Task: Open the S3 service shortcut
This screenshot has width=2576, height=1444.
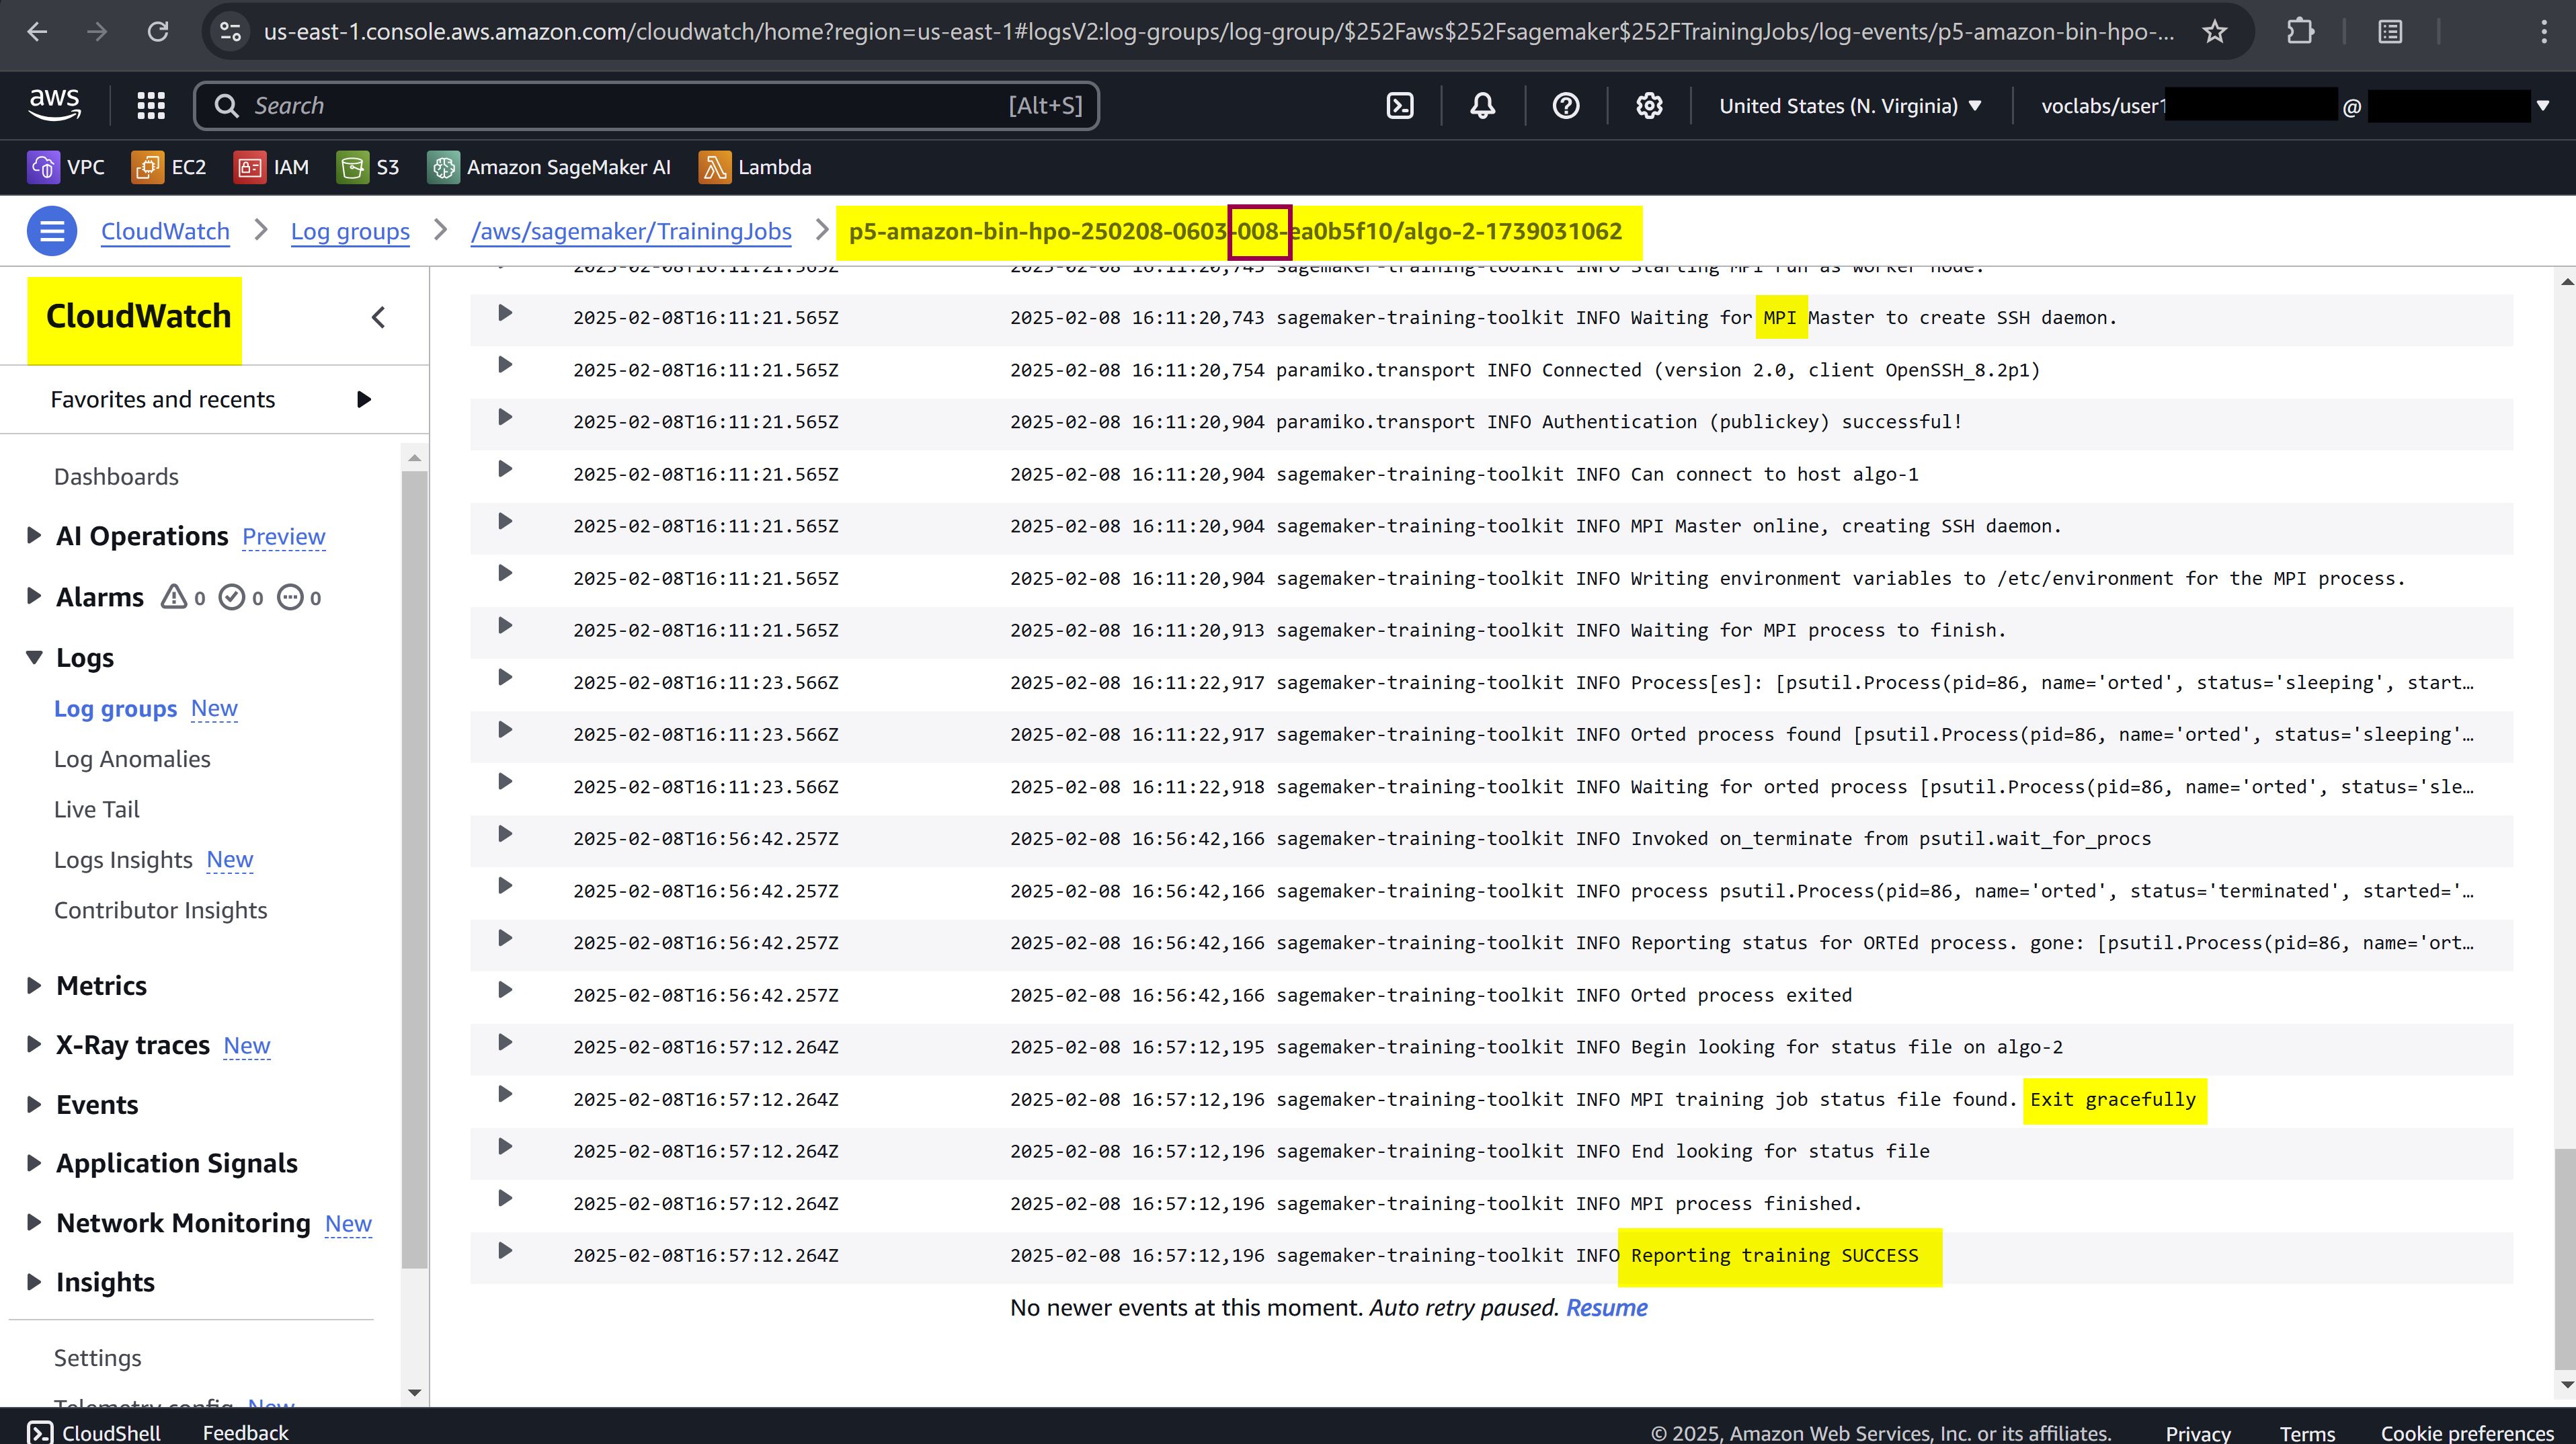Action: [368, 167]
